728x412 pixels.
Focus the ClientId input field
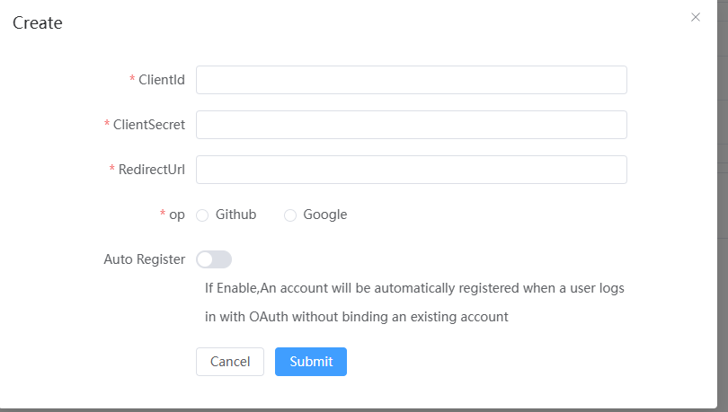(411, 80)
